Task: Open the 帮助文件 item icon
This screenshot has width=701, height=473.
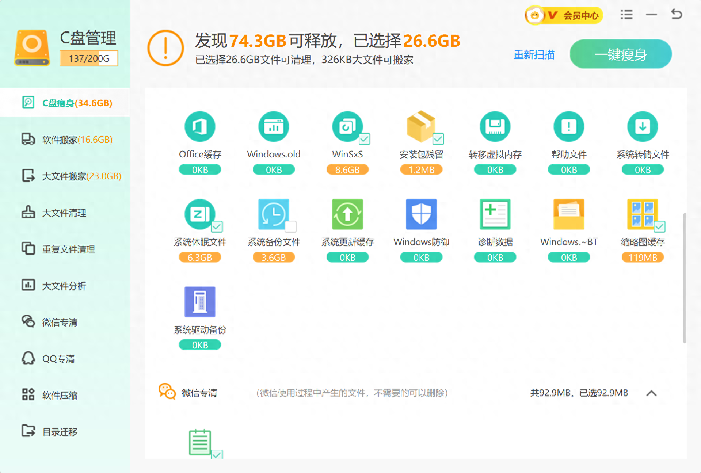Action: [569, 127]
